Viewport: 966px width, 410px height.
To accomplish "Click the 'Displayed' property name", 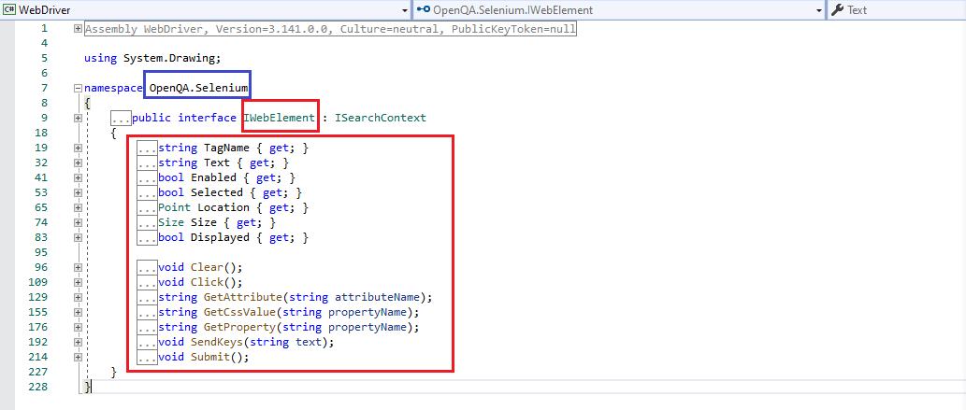I will point(220,237).
